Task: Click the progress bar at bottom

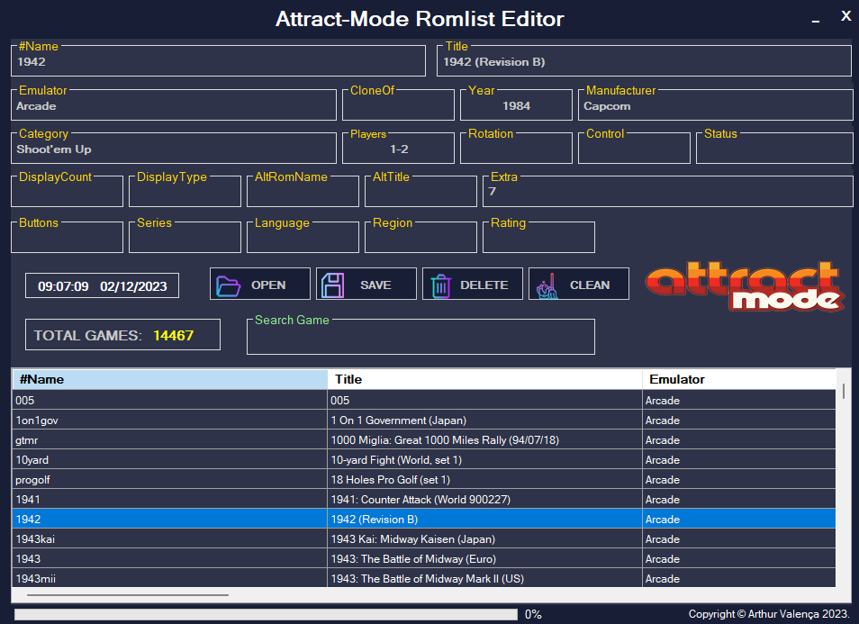Action: tap(266, 614)
